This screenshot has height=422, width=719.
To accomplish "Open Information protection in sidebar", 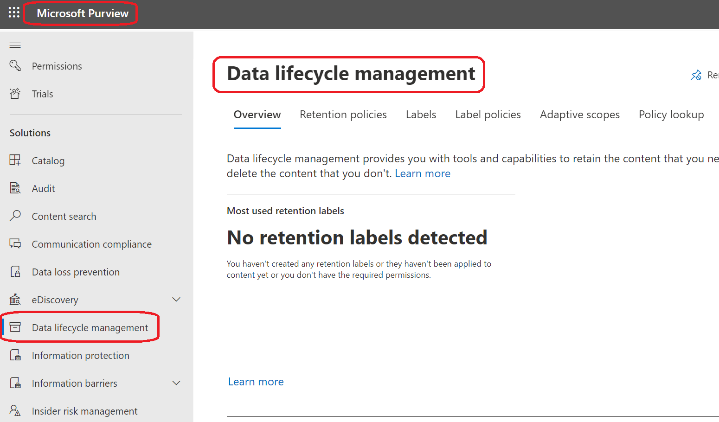I will pyautogui.click(x=80, y=356).
